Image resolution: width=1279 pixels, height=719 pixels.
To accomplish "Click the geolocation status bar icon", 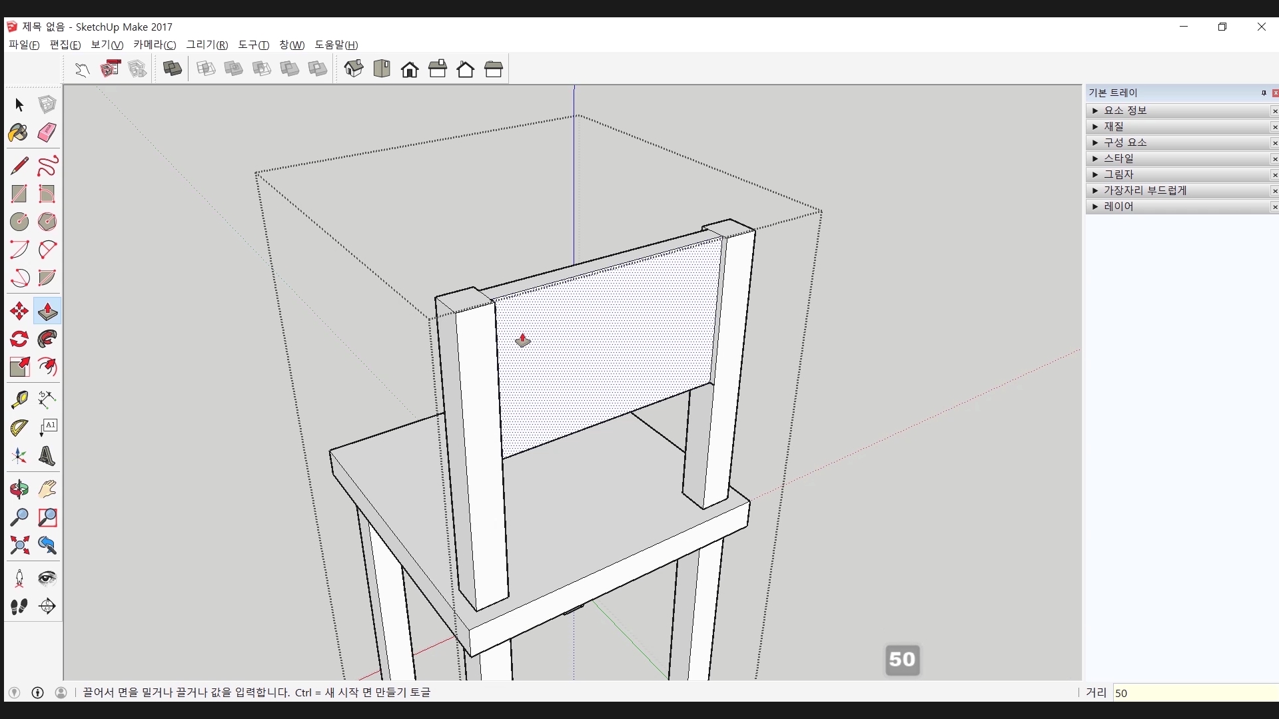I will click(x=14, y=692).
